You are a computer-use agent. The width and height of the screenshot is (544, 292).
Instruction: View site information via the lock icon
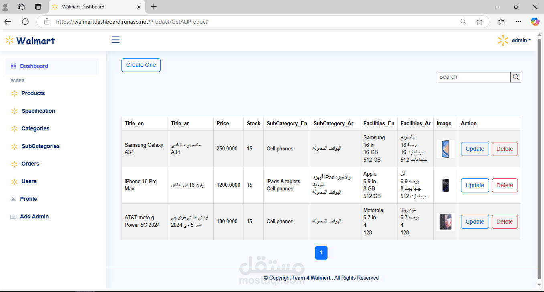pos(47,22)
